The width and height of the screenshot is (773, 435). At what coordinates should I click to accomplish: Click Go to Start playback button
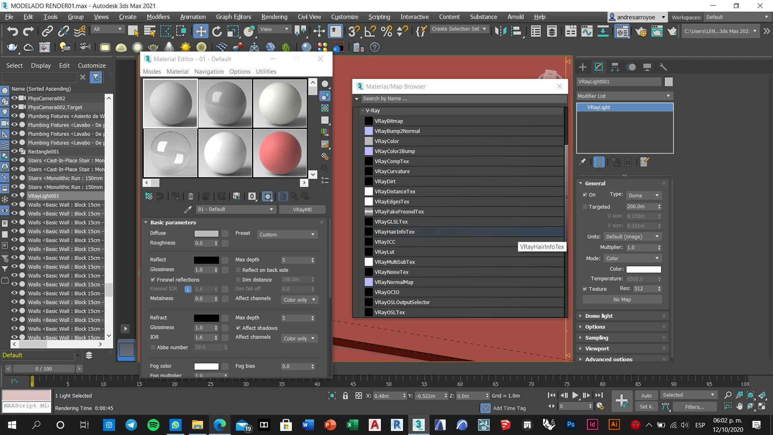pyautogui.click(x=552, y=396)
